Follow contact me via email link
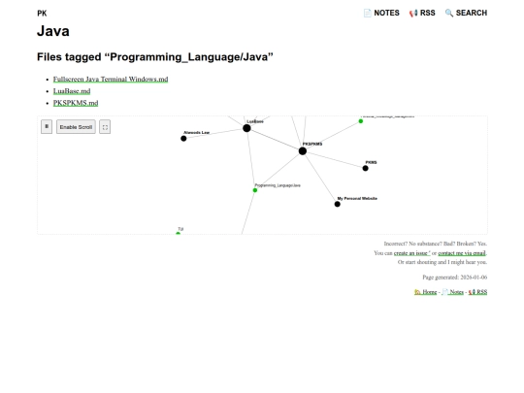The image size is (524, 393). tap(462, 253)
